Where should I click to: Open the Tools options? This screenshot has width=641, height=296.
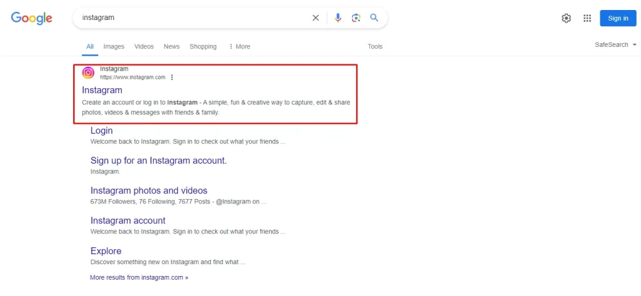(x=375, y=46)
